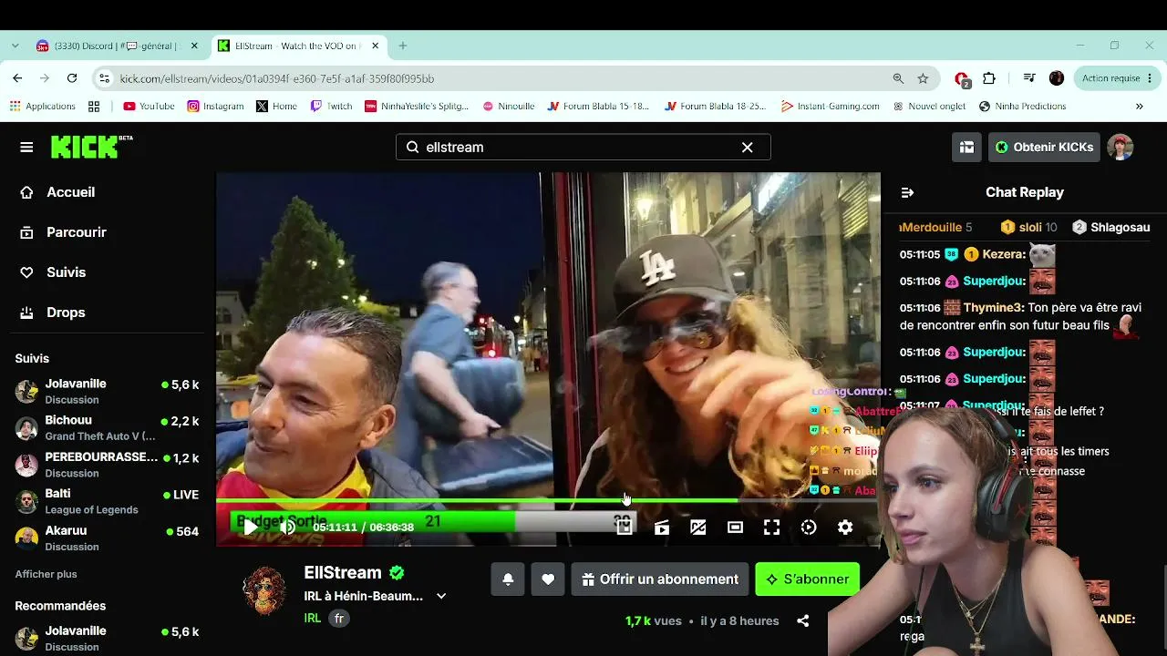This screenshot has width=1167, height=656.
Task: Open the Applications bookmark
Action: point(42,106)
